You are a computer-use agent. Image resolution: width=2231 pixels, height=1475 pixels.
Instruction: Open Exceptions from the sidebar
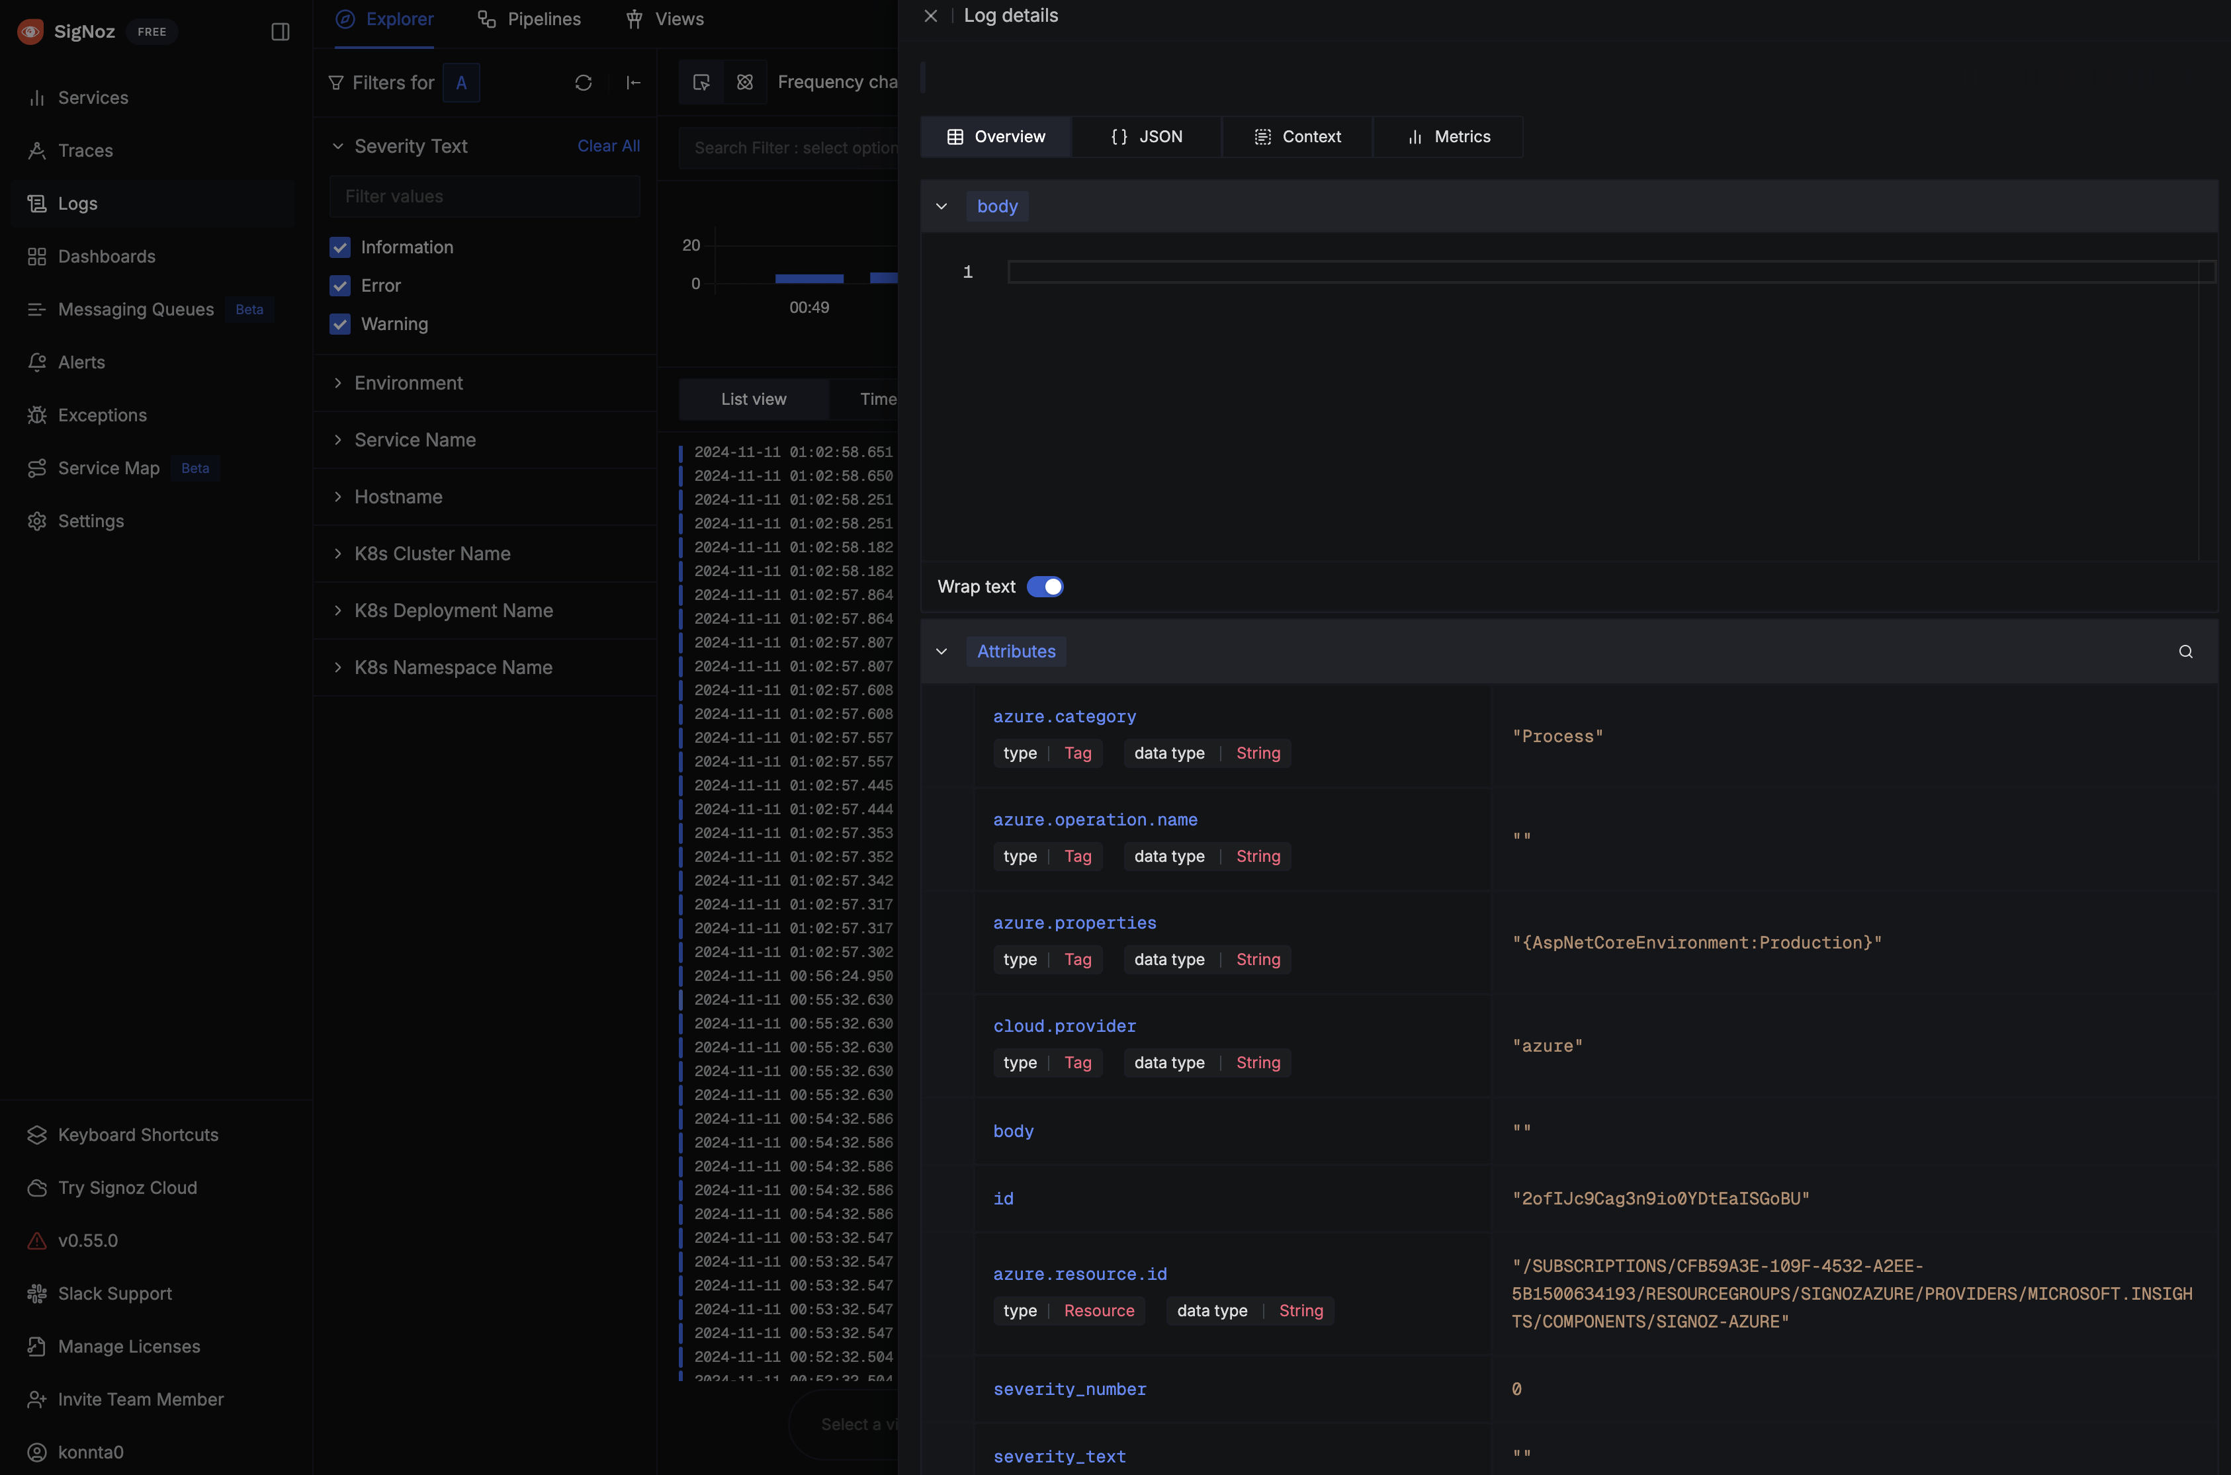pyautogui.click(x=102, y=415)
